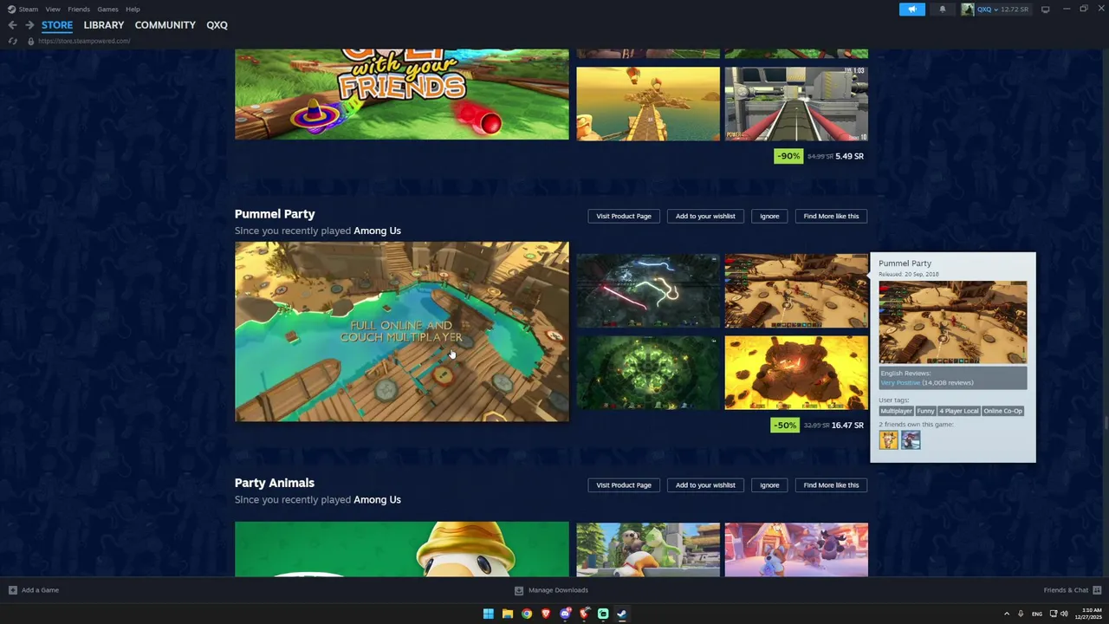Open the Party Animals title link

click(275, 483)
